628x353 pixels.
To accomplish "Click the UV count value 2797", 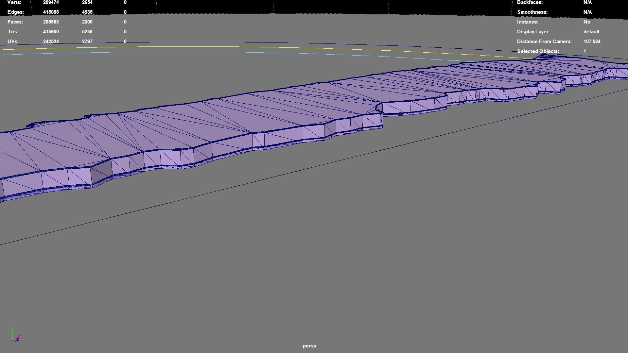I will 87,42.
